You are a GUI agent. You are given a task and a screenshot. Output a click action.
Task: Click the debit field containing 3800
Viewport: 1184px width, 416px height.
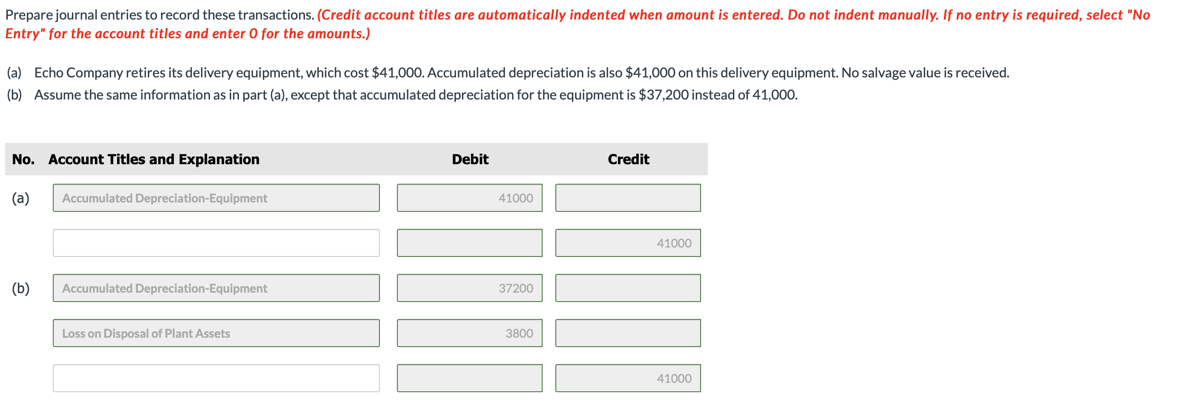(x=470, y=333)
